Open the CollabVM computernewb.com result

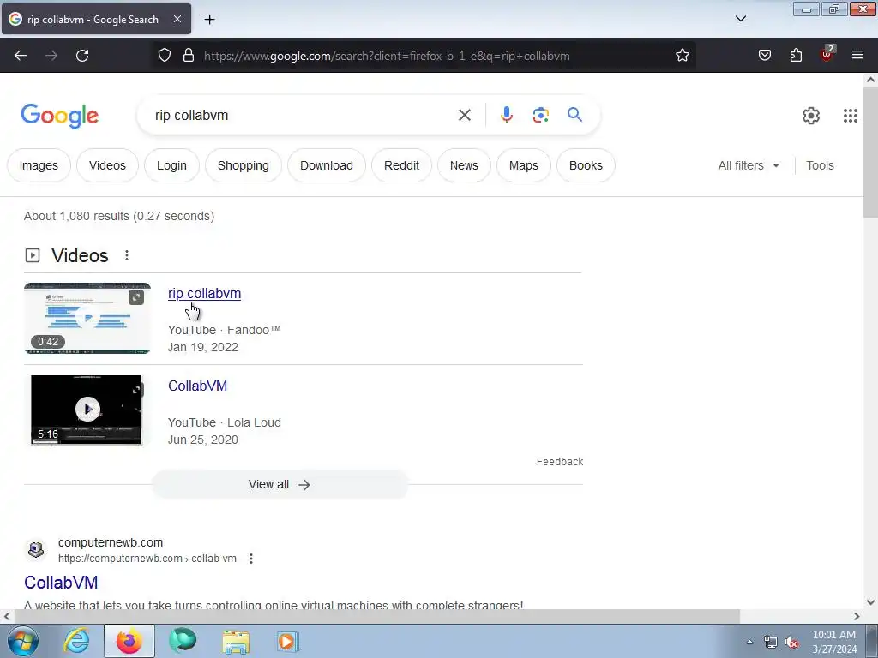click(x=61, y=583)
